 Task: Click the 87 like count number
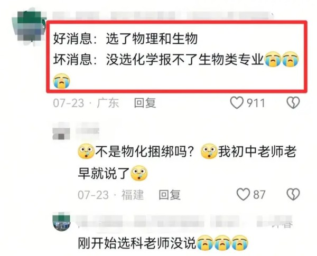pyautogui.click(x=259, y=195)
